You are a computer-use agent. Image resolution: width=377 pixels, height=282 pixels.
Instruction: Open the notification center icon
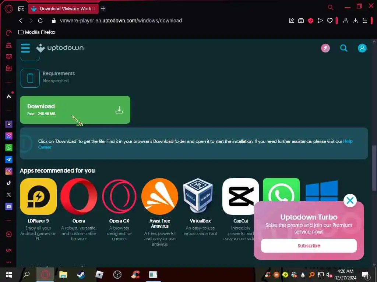(x=365, y=275)
